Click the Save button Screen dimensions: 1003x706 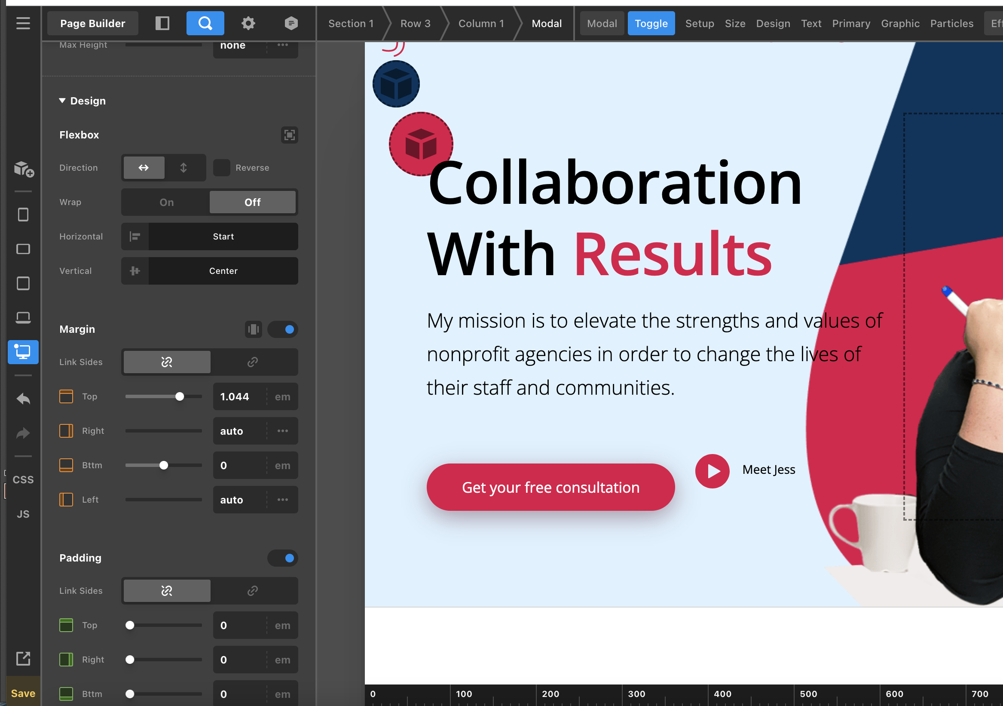(23, 694)
